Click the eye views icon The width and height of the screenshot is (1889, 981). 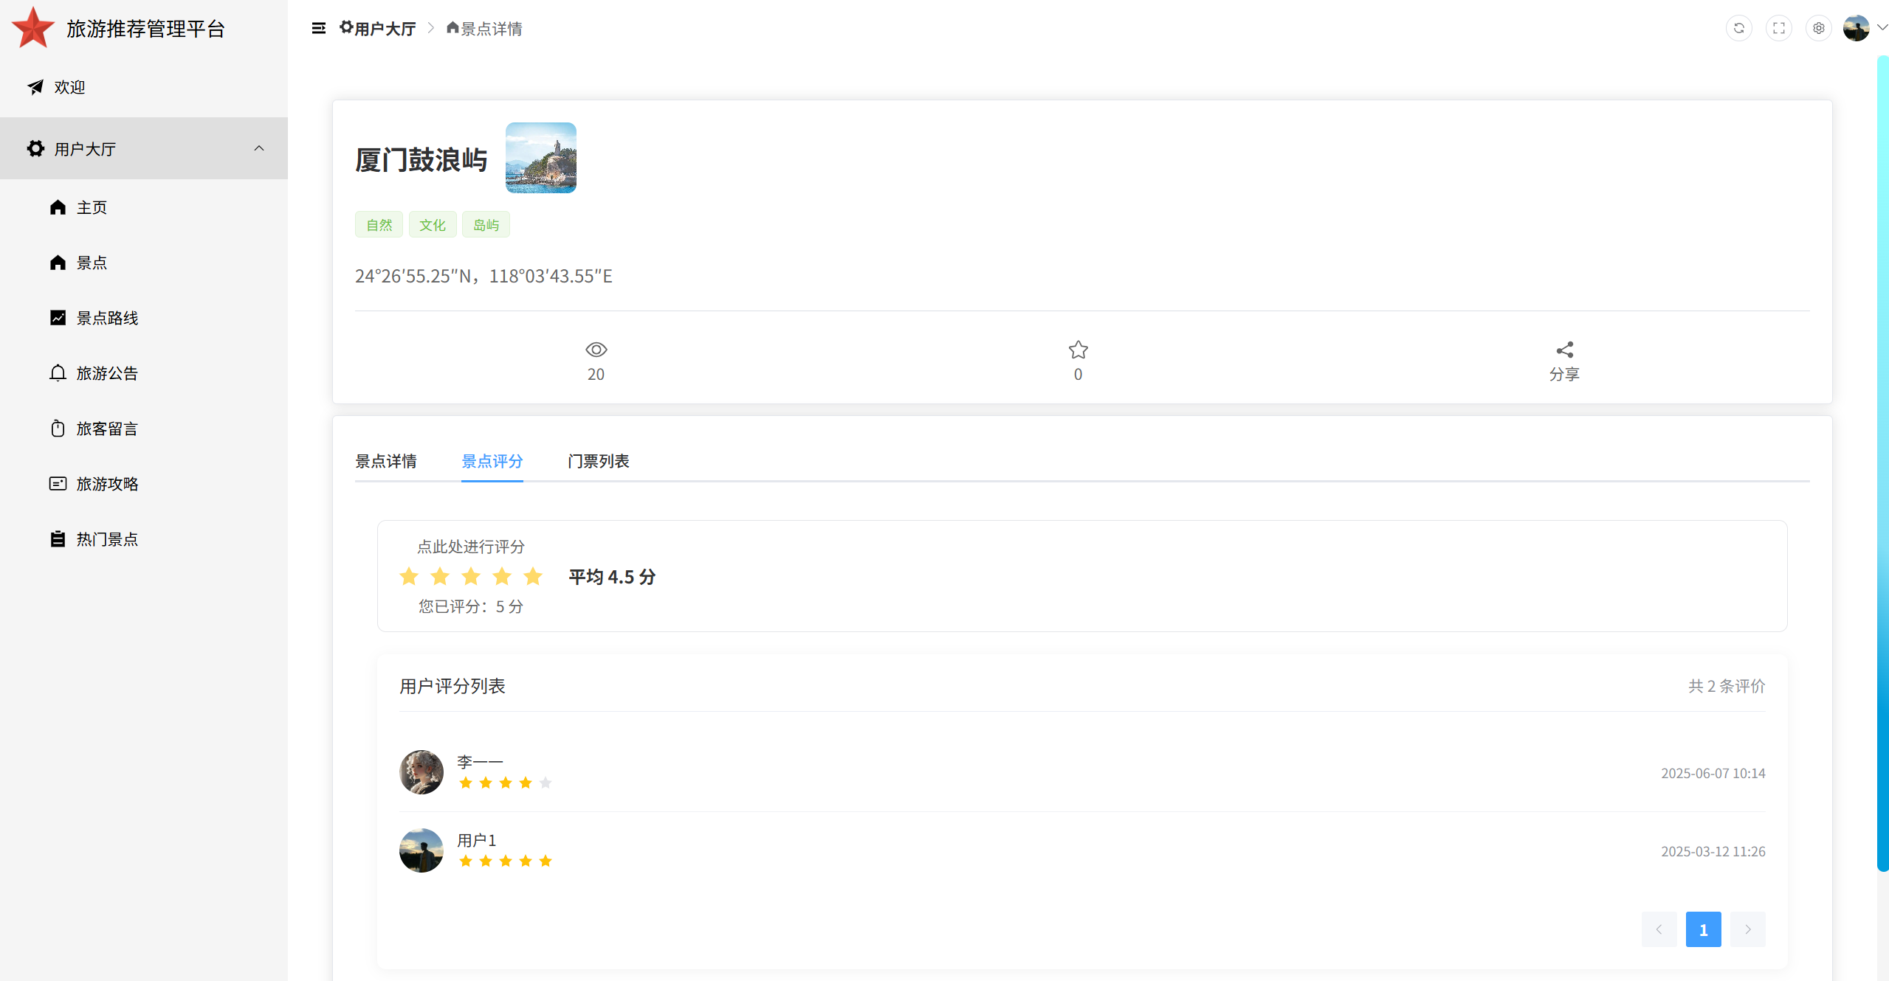[x=596, y=350]
